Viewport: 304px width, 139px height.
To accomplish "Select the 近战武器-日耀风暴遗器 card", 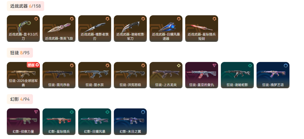I will pyautogui.click(x=166, y=29).
